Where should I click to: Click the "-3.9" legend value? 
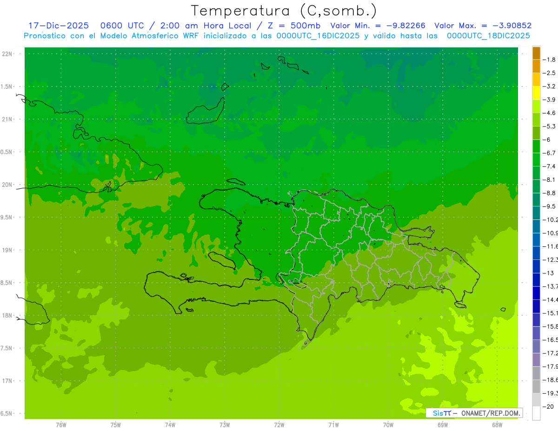[549, 99]
